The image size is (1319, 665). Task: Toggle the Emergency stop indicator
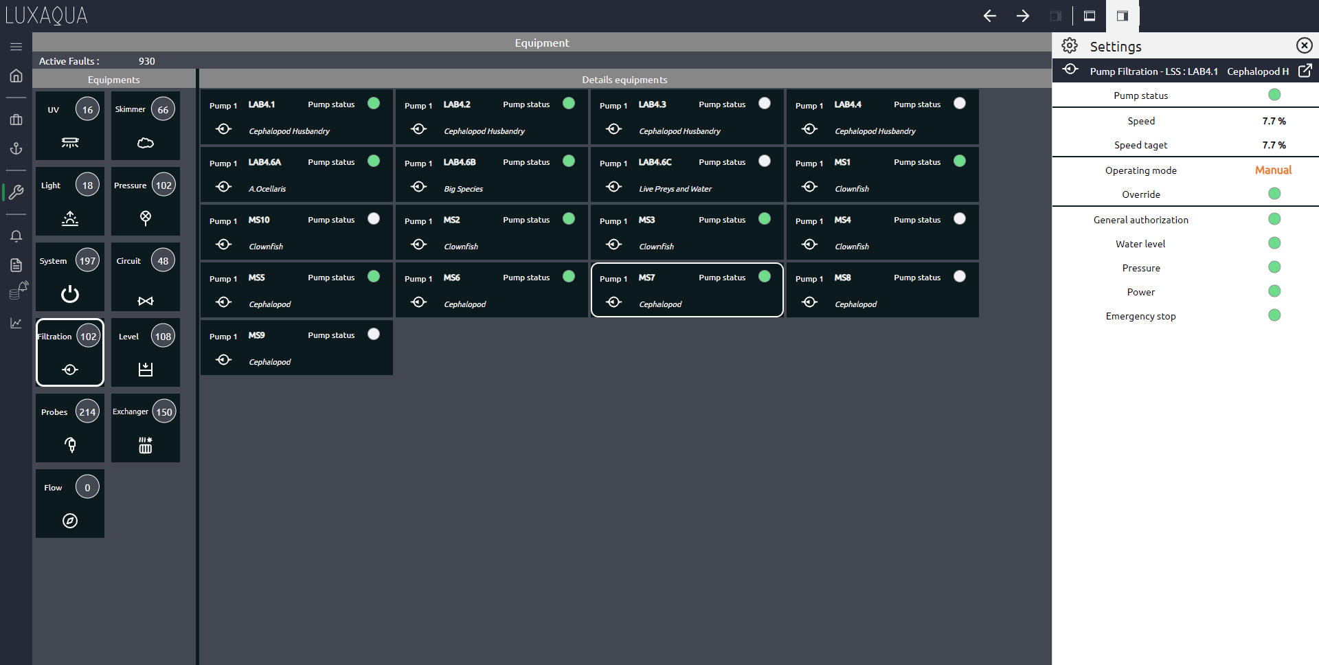tap(1274, 315)
